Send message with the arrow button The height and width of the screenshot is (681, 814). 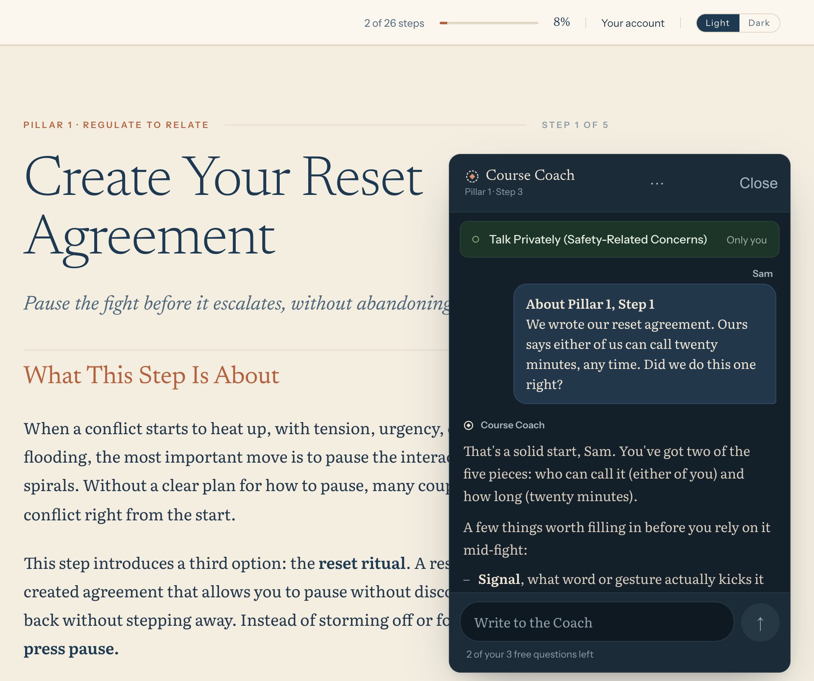[x=760, y=622]
